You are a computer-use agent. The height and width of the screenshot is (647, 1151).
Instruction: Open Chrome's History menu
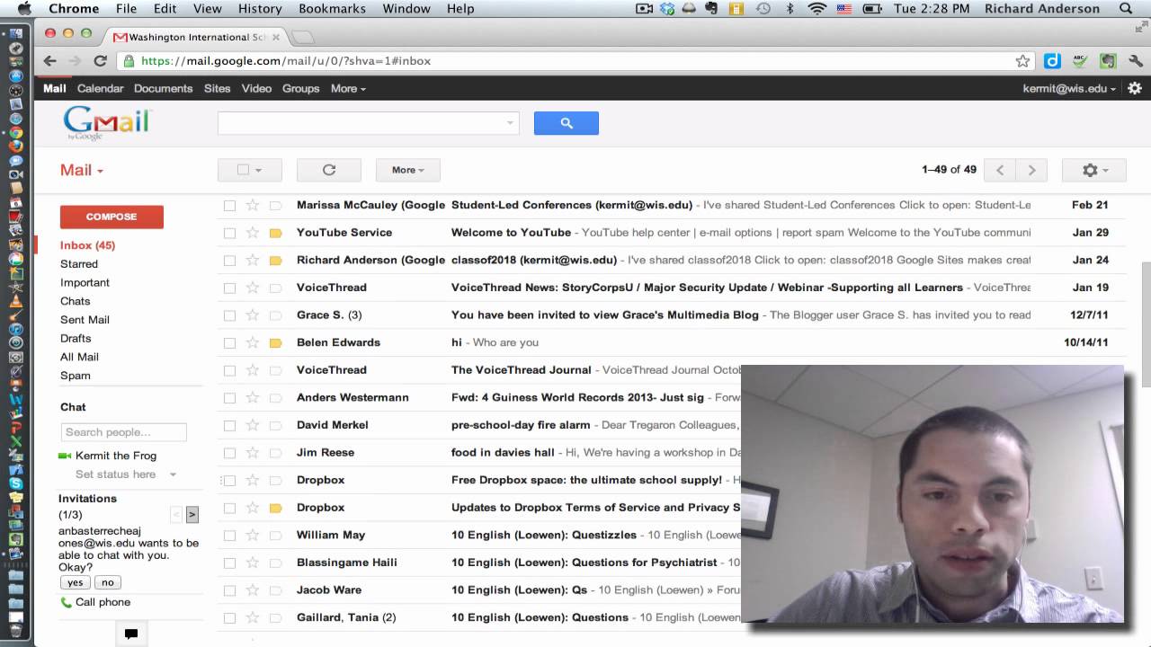pos(260,9)
